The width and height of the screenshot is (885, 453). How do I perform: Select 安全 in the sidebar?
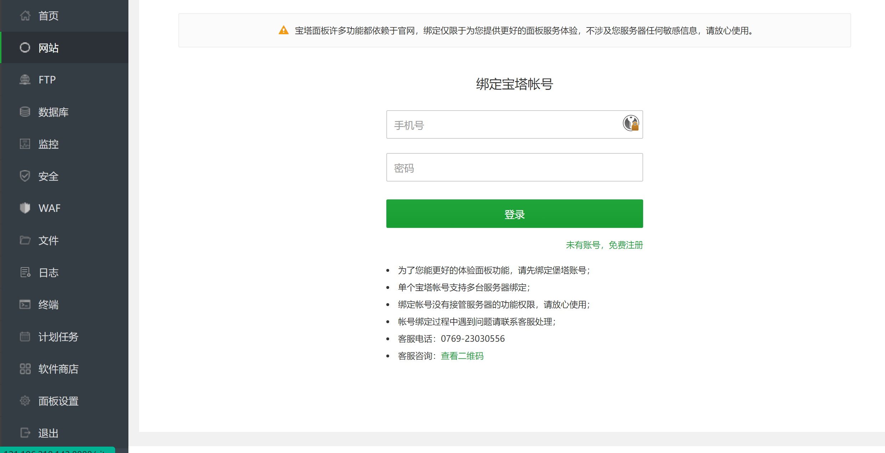click(x=64, y=176)
